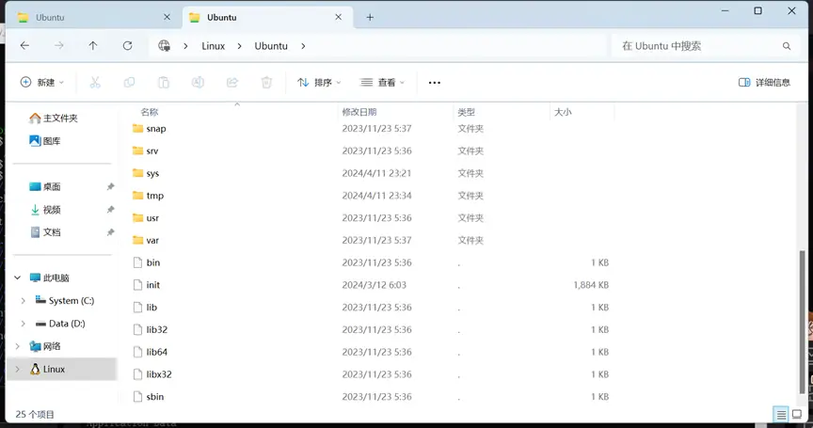Sort by 名称 column header
Screen dimensions: 813x428
tap(150, 112)
